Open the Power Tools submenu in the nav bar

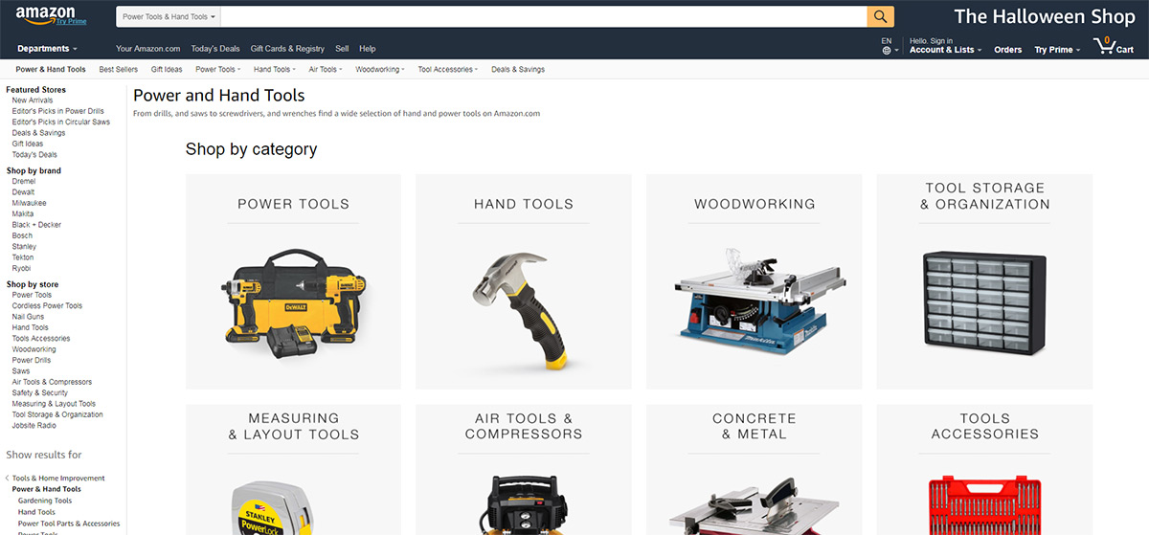pos(217,70)
